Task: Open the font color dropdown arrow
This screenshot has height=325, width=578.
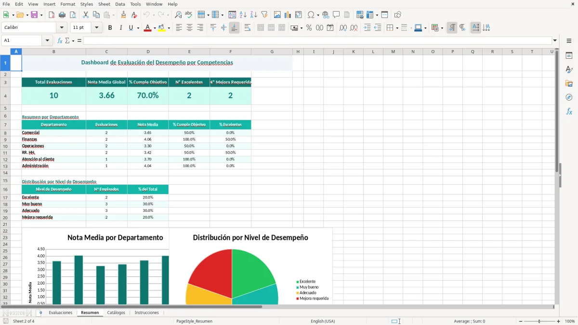Action: pos(154,28)
